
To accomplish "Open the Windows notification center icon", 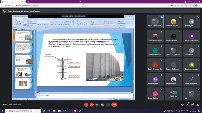I will tap(199, 111).
